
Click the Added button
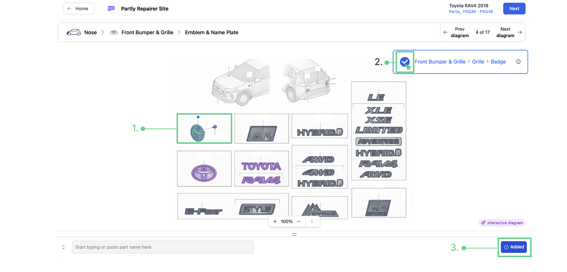point(514,247)
